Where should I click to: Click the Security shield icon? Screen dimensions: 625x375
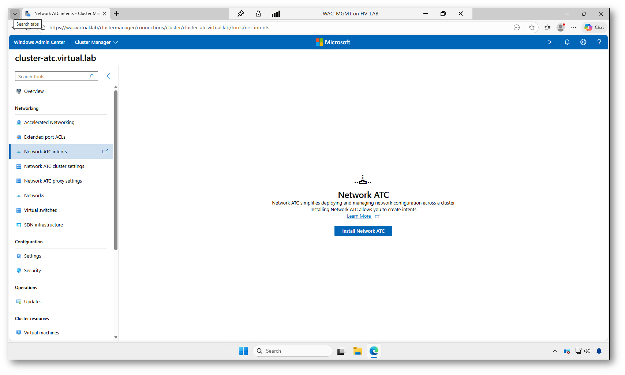coord(19,271)
